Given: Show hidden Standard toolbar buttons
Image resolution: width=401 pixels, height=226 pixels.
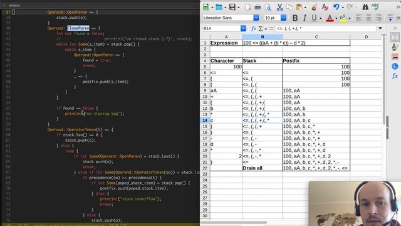Looking at the screenshot, I should tap(398, 7).
